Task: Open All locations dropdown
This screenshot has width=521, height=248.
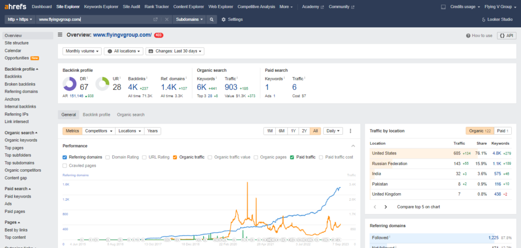Action: [124, 51]
